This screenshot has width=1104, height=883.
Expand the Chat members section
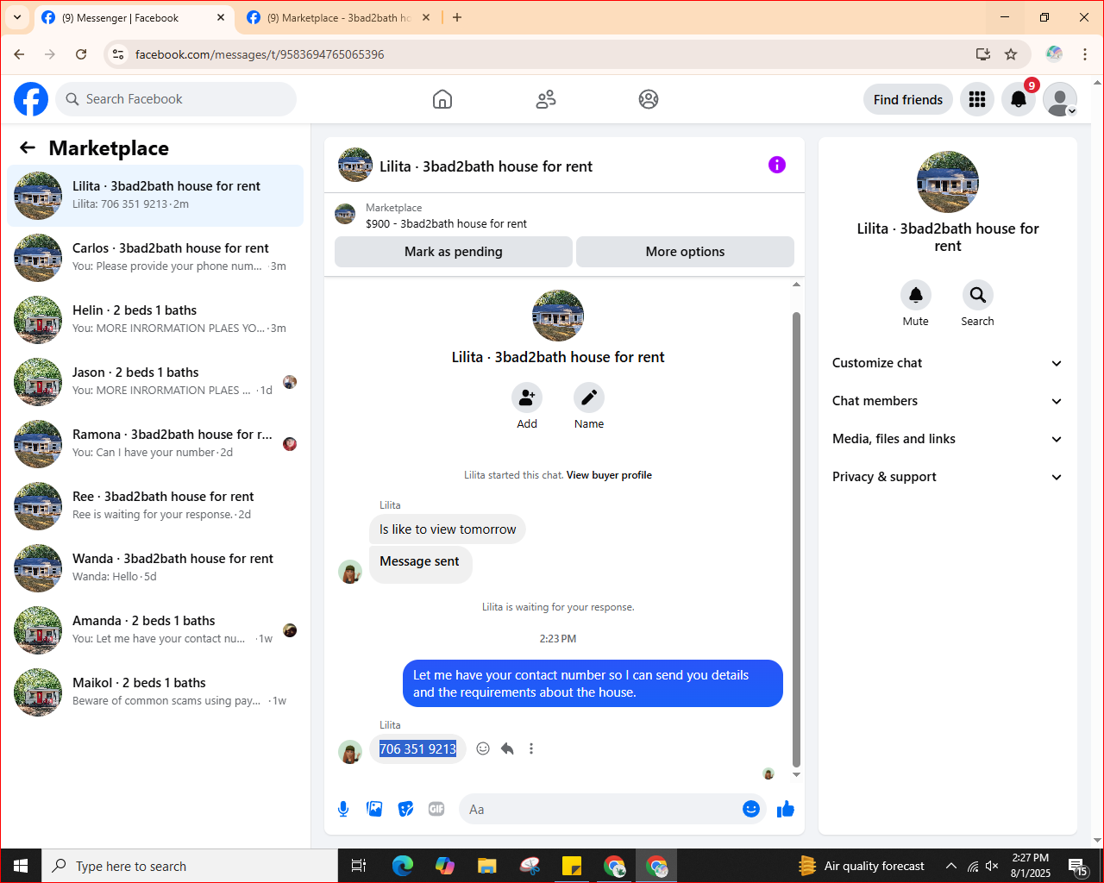pos(947,401)
